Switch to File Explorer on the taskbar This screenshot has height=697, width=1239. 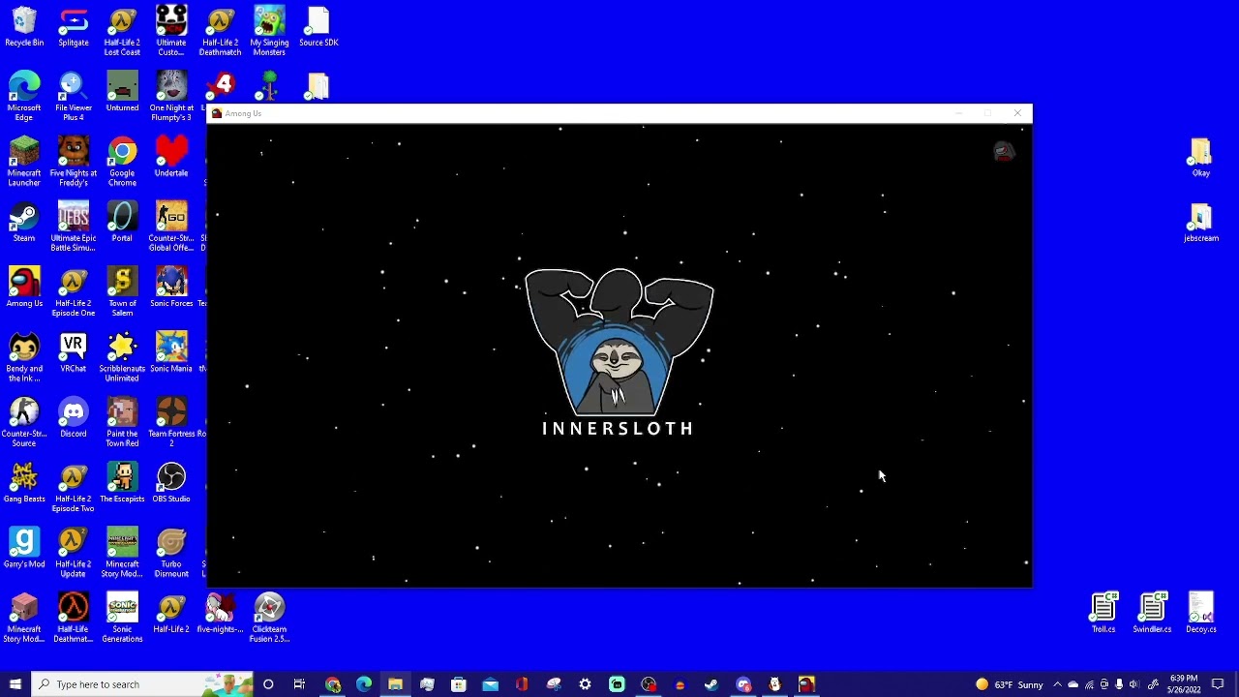coord(395,684)
